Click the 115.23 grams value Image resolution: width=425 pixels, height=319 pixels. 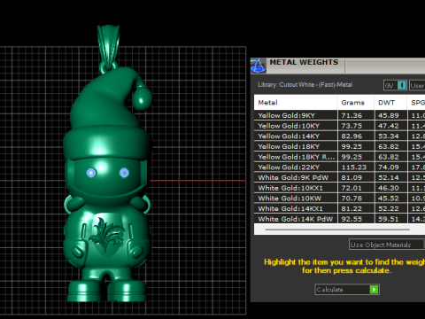click(x=354, y=167)
